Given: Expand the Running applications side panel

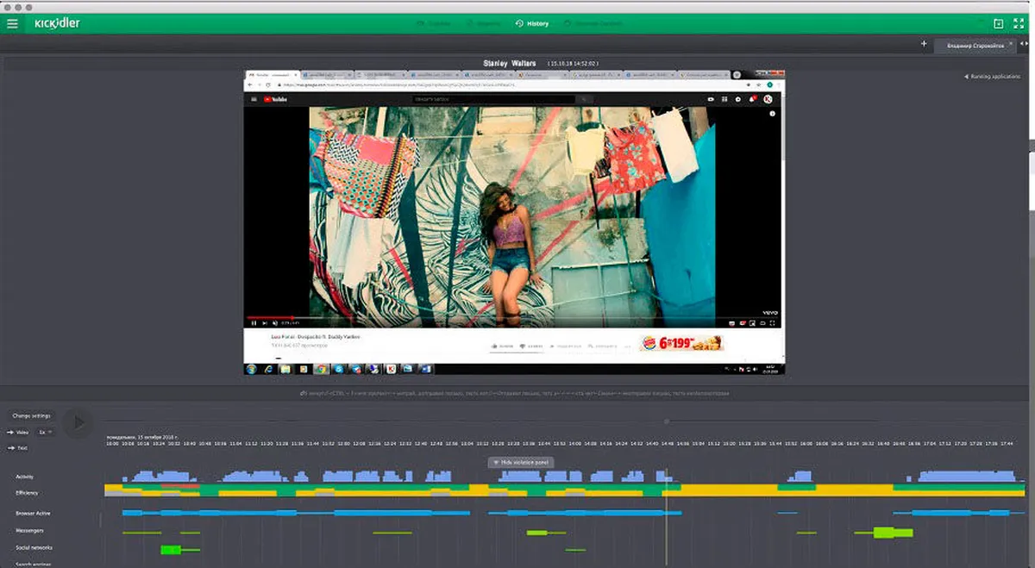Looking at the screenshot, I should [992, 77].
